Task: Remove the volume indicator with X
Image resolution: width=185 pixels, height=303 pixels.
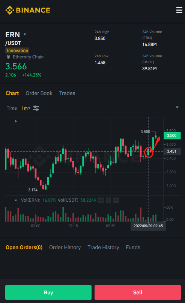Action: 116,200
